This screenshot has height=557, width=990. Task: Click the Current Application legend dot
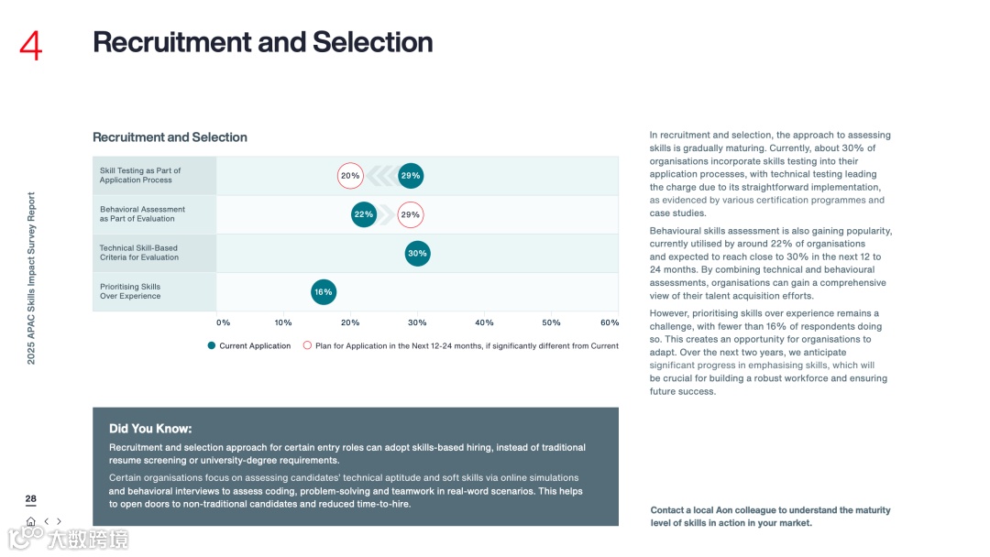[x=212, y=345]
